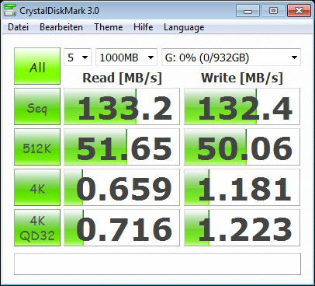Select the 512K read result 51.65
The height and width of the screenshot is (286, 315).
pyautogui.click(x=122, y=147)
